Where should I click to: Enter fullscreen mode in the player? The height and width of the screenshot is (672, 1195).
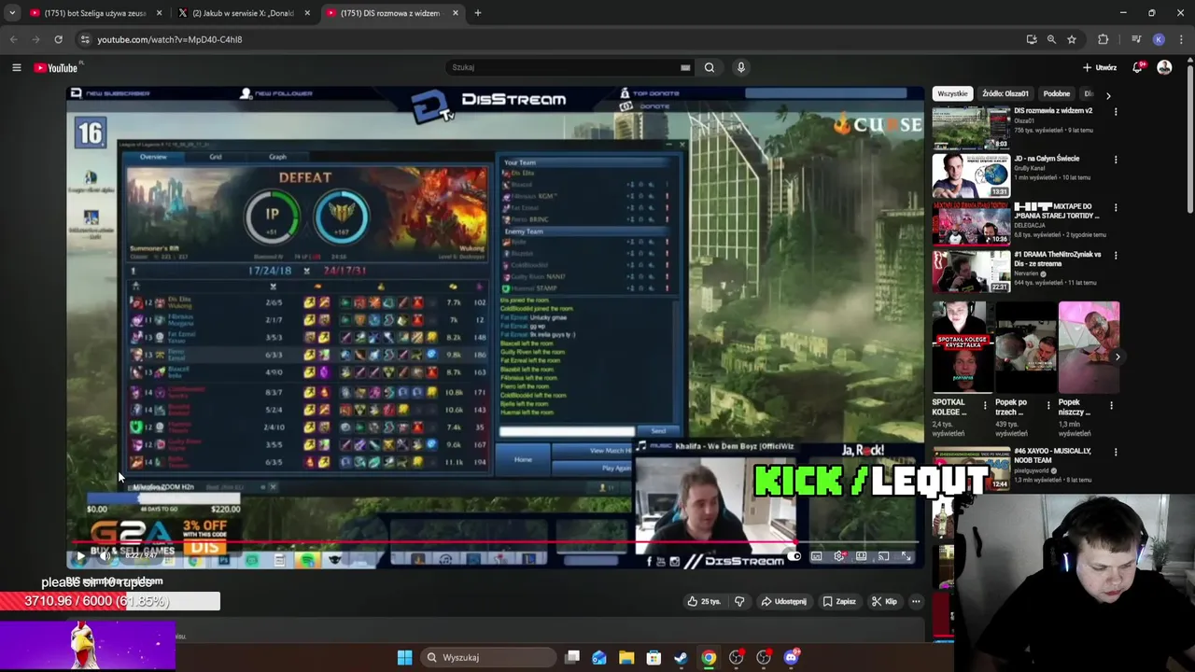(x=906, y=556)
